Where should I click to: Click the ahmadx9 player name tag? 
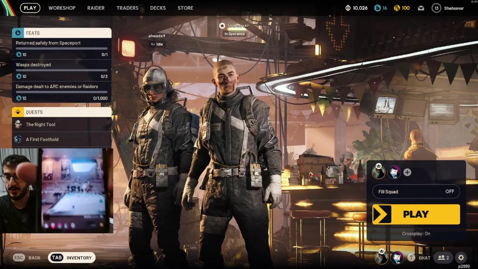[157, 36]
